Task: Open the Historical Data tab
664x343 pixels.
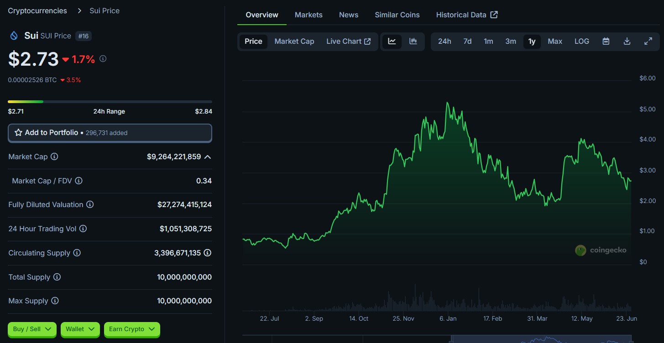Action: (x=466, y=15)
